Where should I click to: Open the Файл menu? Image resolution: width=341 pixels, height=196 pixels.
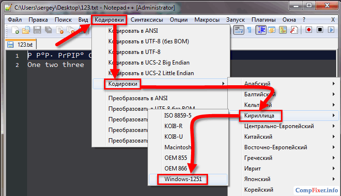click(x=15, y=20)
